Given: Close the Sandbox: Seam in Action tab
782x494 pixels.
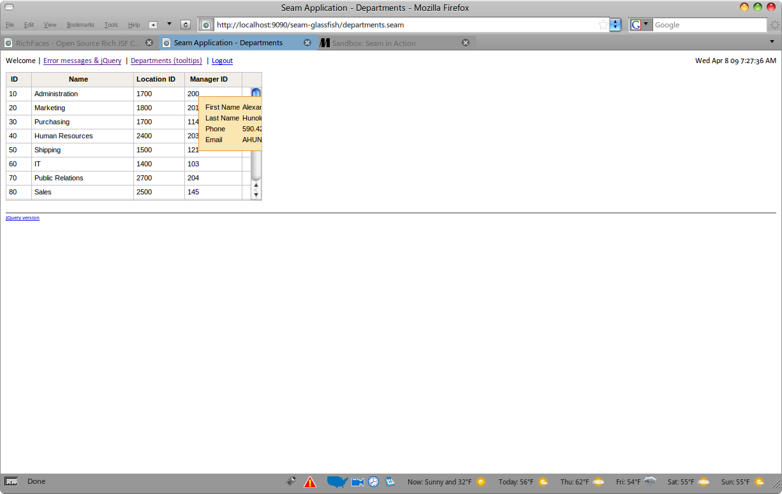Looking at the screenshot, I should 466,43.
